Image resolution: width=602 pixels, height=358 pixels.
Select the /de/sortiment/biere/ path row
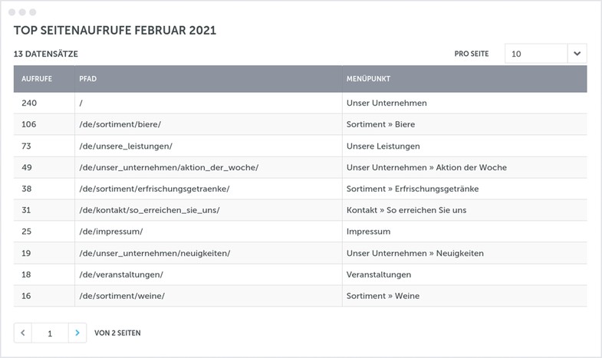tap(120, 124)
